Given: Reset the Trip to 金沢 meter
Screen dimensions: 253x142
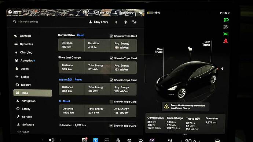Looking at the screenshot, I should 78,79.
